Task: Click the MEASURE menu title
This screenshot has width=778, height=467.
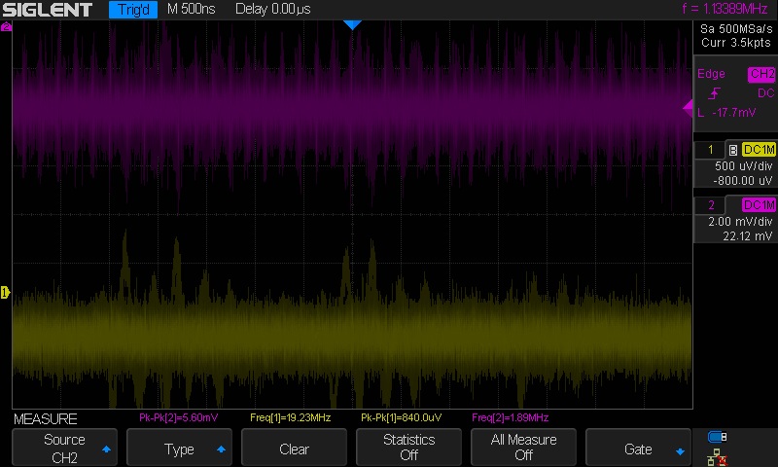Action: pyautogui.click(x=45, y=419)
